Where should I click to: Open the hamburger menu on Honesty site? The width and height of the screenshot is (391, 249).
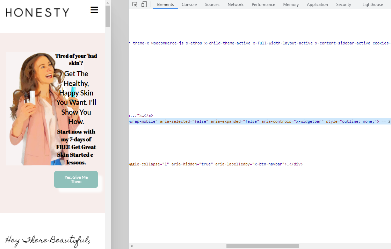click(94, 10)
